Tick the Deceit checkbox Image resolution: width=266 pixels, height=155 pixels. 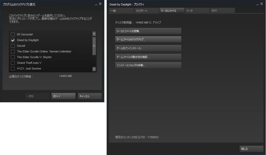click(13, 46)
